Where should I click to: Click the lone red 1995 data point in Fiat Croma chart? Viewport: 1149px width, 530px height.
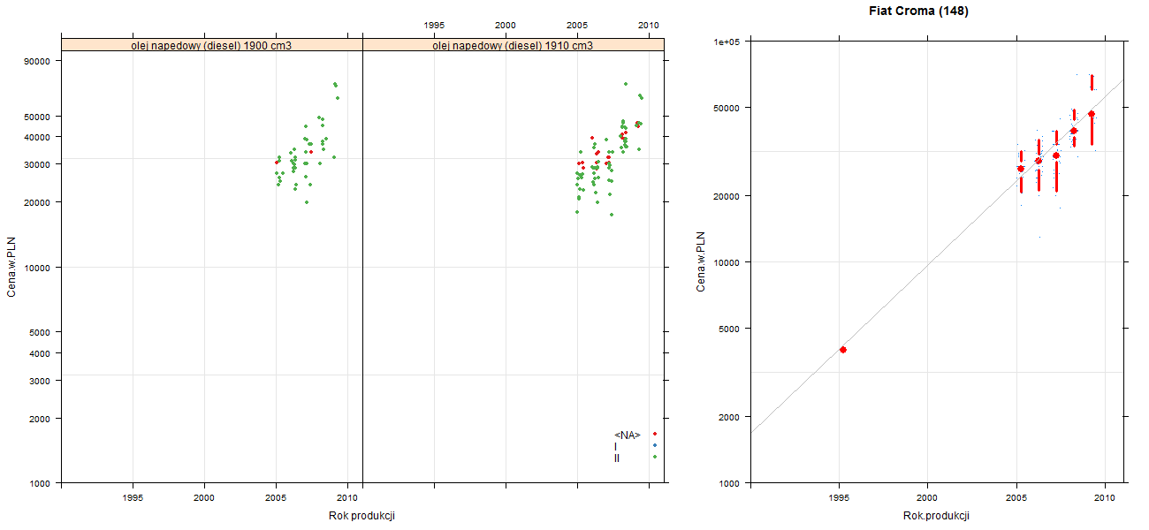point(843,350)
